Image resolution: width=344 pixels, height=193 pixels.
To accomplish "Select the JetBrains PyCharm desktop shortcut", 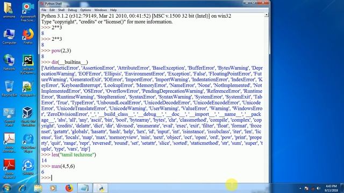I will [28, 64].
